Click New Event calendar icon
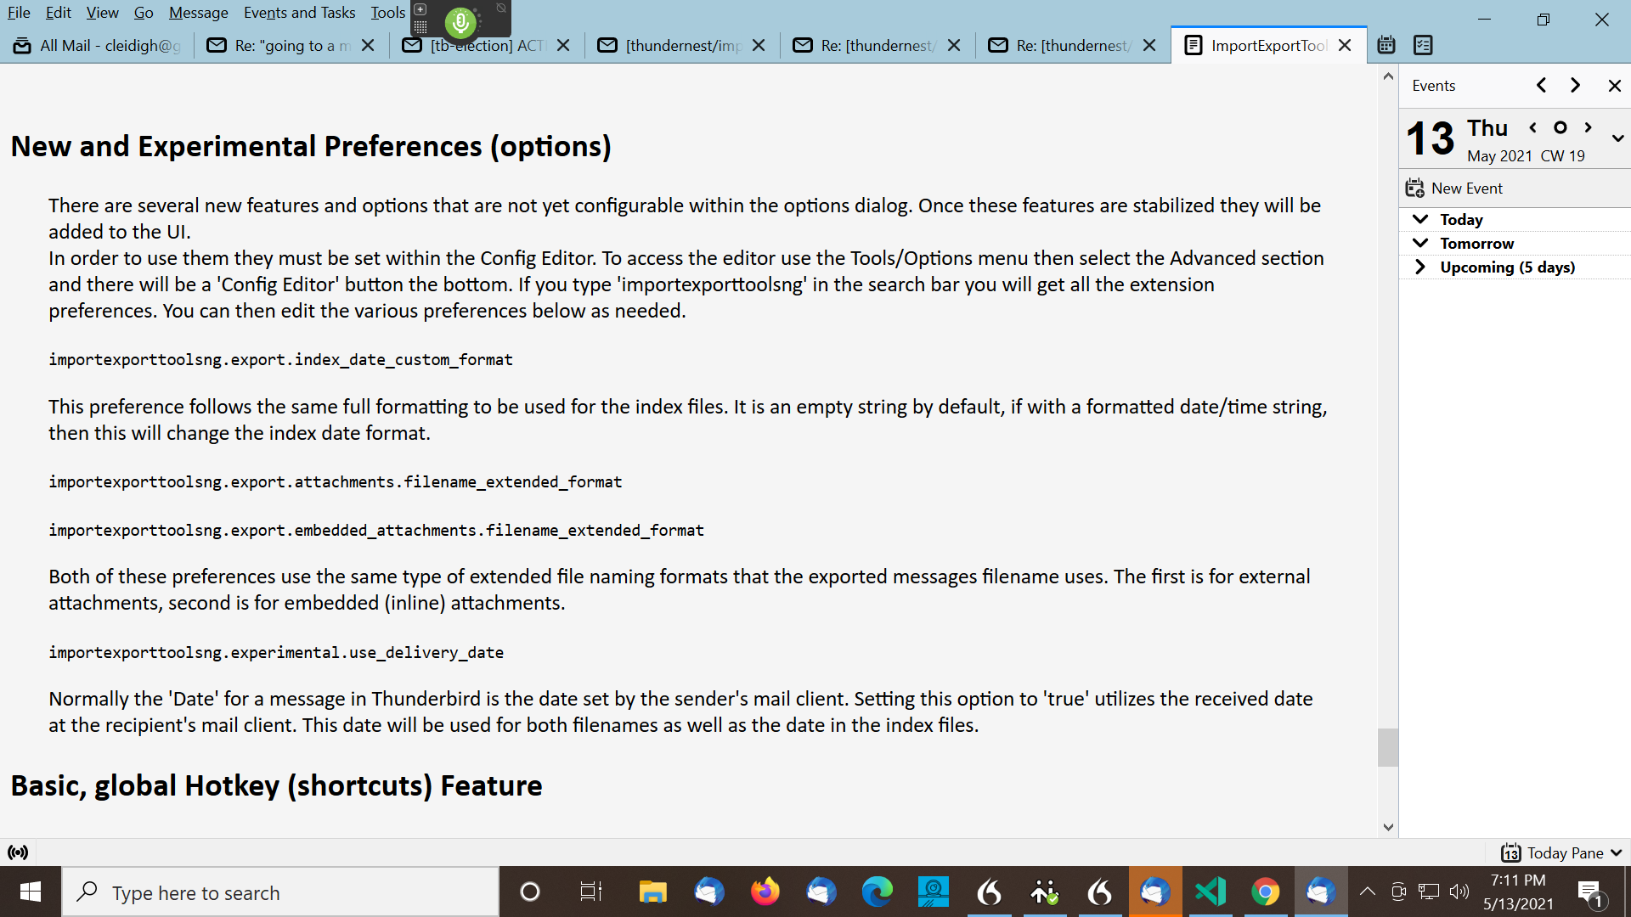The image size is (1631, 917). coord(1414,188)
